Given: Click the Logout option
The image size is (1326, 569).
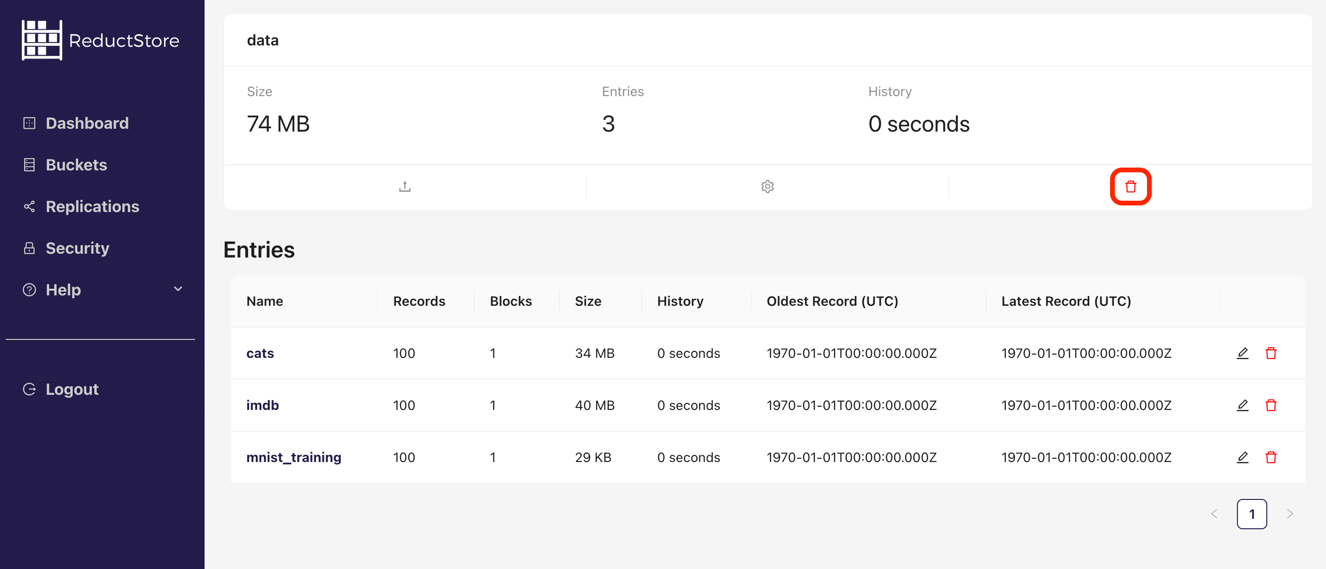Looking at the screenshot, I should (72, 390).
